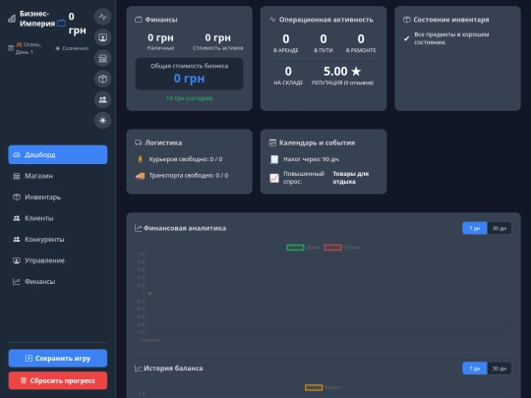Click the Финансы card wallet icon

(x=139, y=20)
